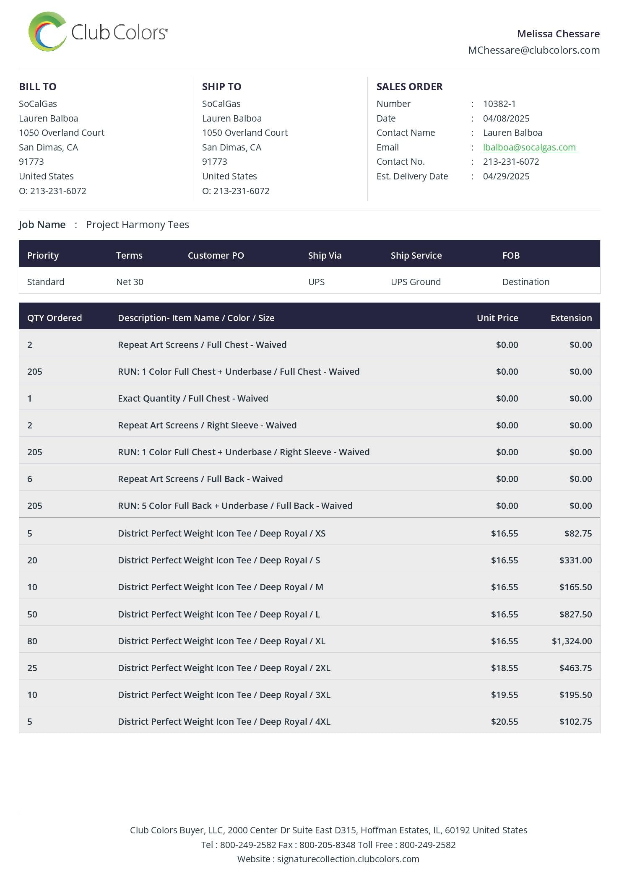This screenshot has width=619, height=874.
Task: Select the Net 30 terms value
Action: point(130,282)
